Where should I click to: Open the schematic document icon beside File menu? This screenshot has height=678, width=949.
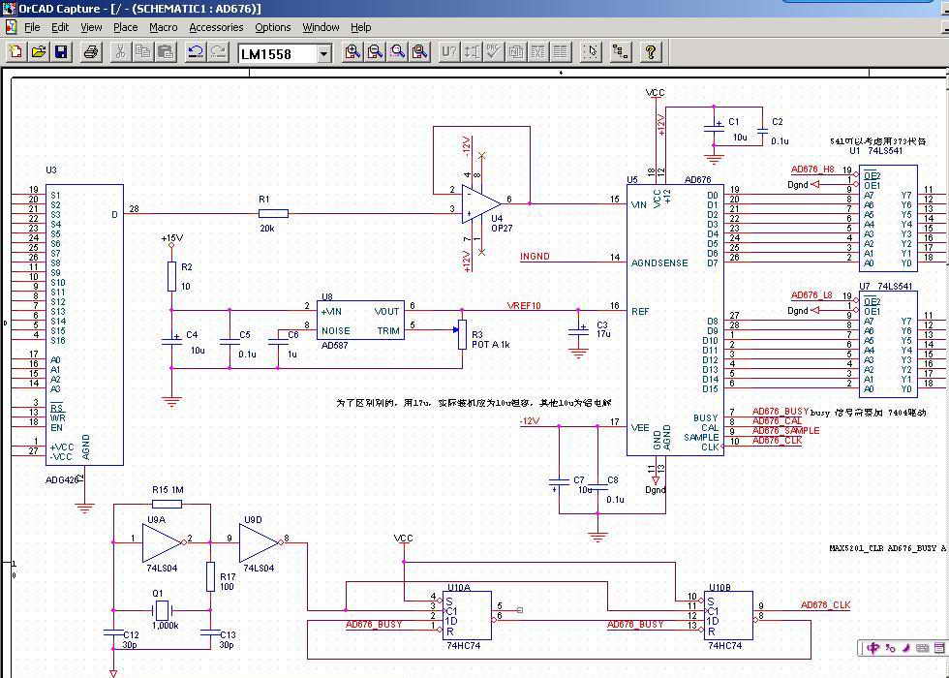coord(11,27)
